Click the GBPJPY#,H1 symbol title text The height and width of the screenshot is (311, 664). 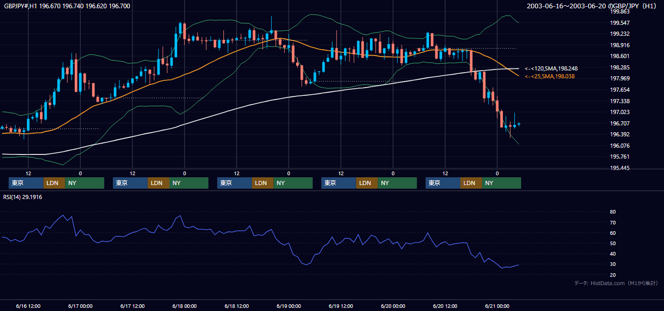point(67,6)
